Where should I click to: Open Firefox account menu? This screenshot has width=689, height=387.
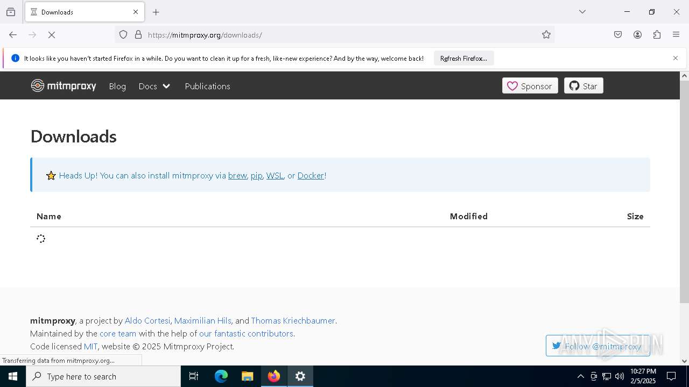637,35
